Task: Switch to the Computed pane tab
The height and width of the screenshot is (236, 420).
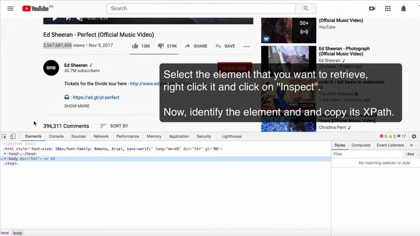Action: [361, 146]
